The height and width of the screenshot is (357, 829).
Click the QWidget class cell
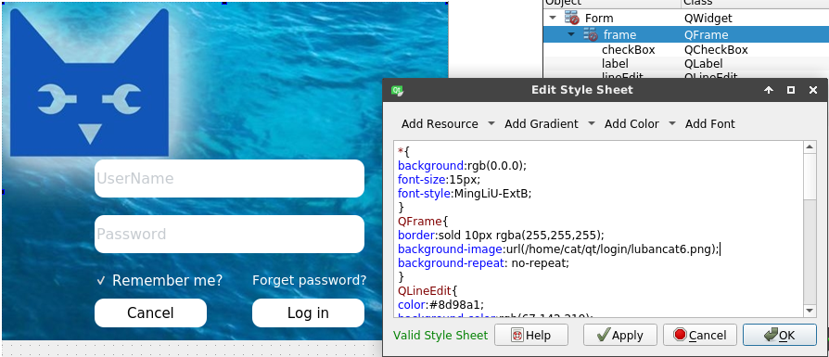click(x=708, y=18)
